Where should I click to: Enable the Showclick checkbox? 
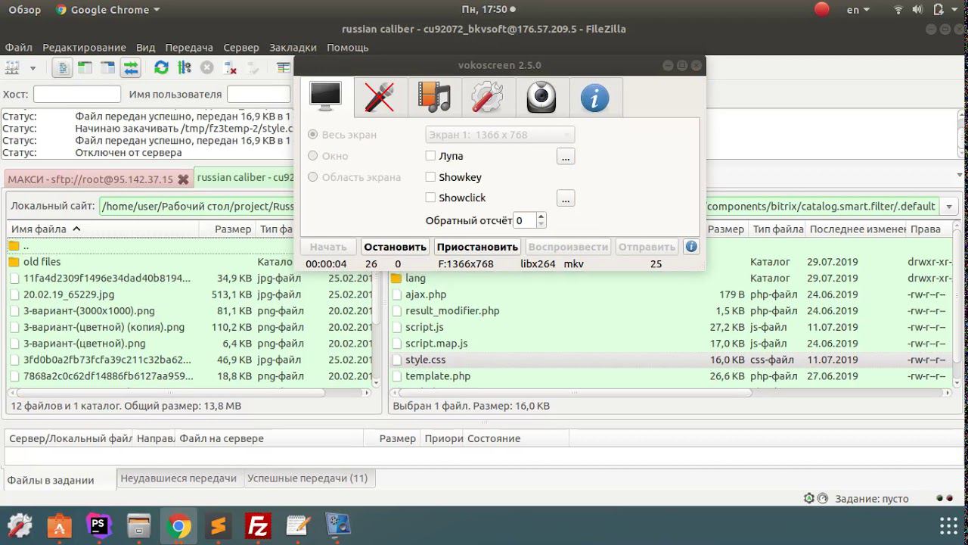point(430,198)
